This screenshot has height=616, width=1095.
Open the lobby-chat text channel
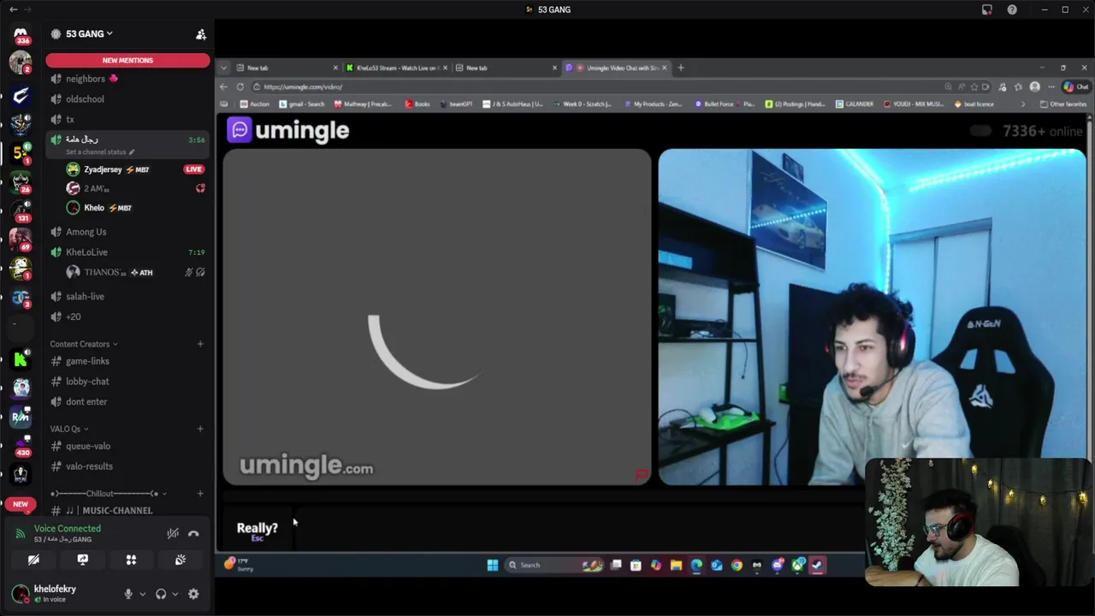[x=127, y=382]
